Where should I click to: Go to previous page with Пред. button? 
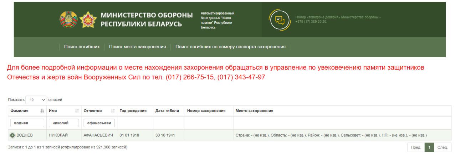(x=416, y=147)
